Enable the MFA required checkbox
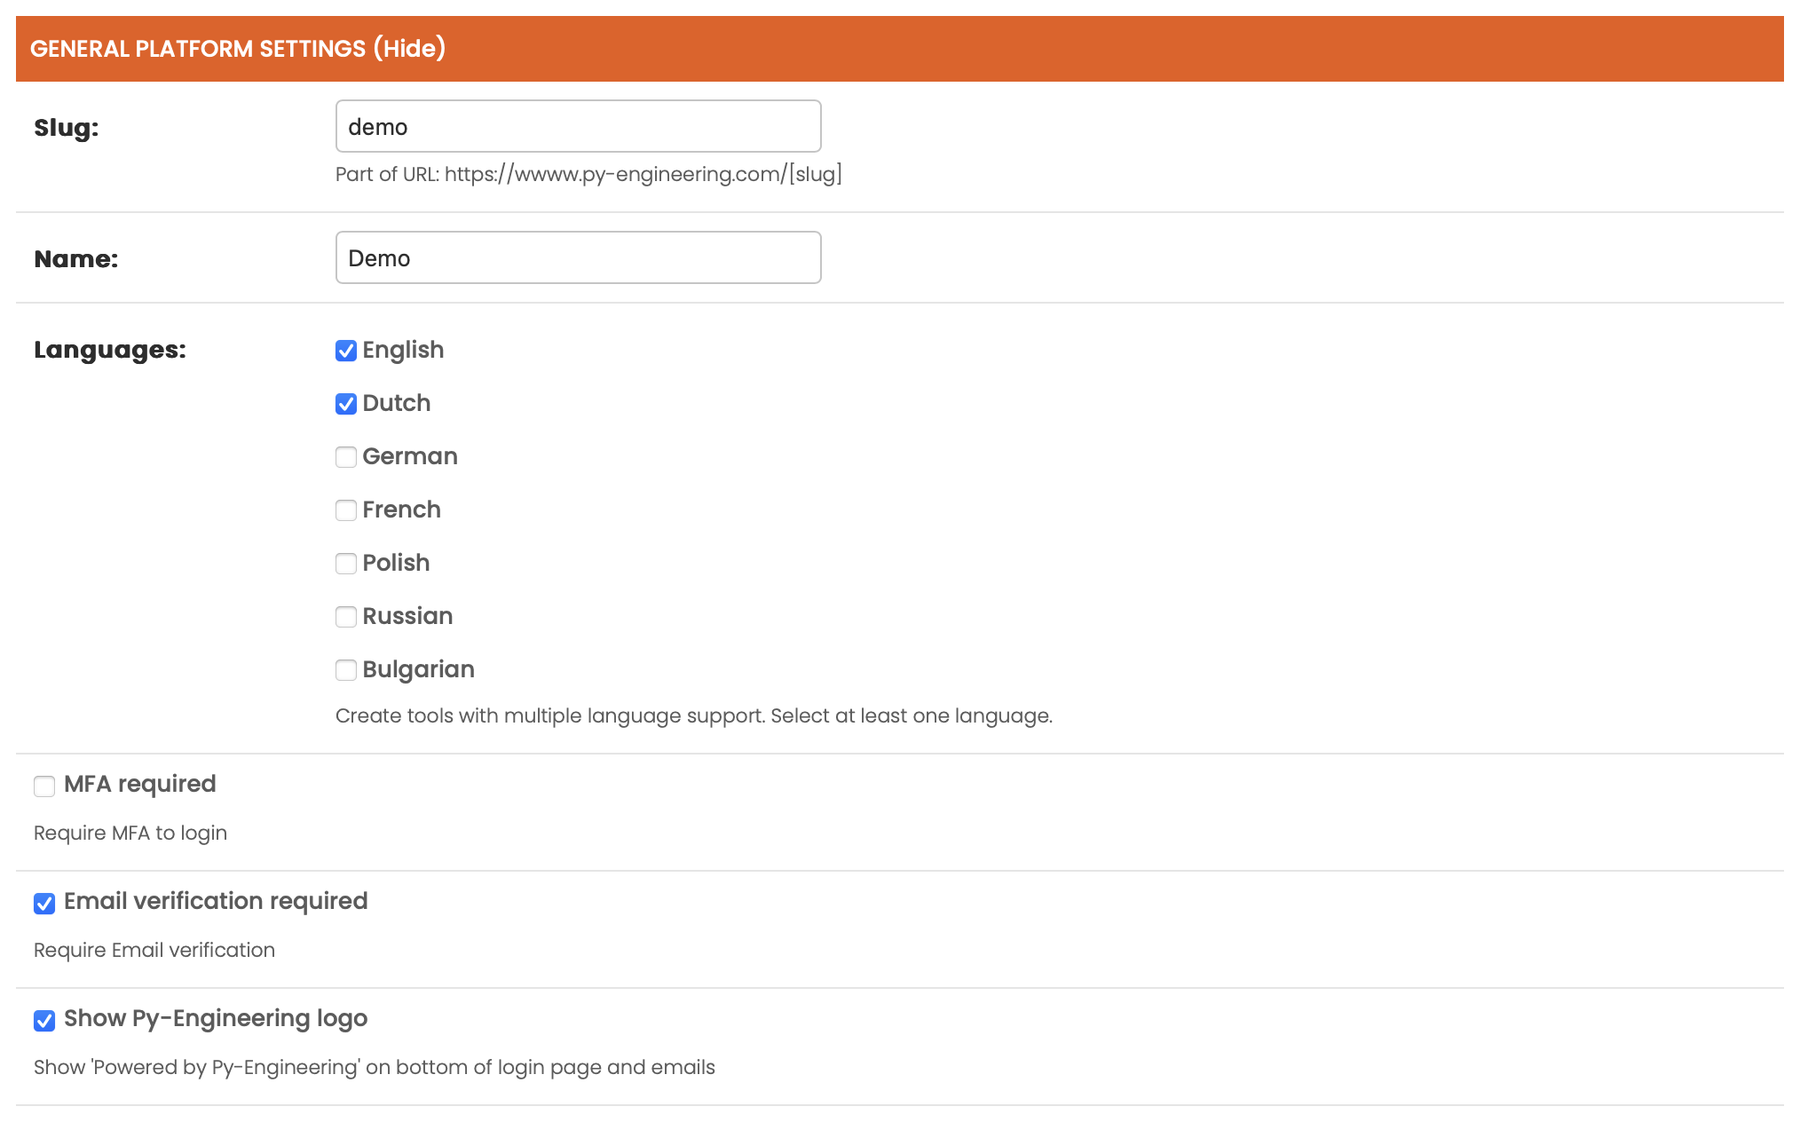The height and width of the screenshot is (1122, 1800). (44, 786)
